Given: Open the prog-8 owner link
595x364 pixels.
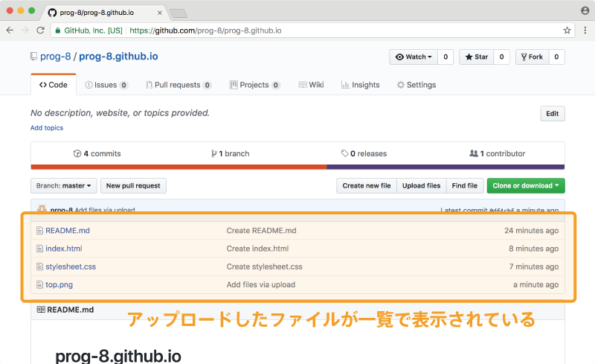Looking at the screenshot, I should pyautogui.click(x=55, y=57).
